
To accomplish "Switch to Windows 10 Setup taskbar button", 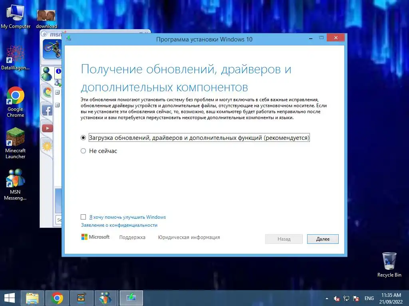I will point(131,298).
